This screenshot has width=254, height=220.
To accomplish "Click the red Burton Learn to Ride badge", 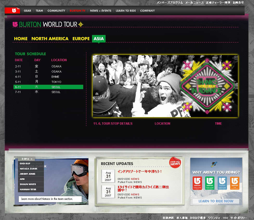I will tap(197, 183).
